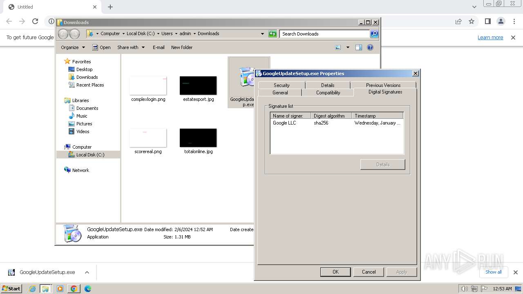Click the volume icon in the system tray
Screen dimensions: 523x294
464,289
